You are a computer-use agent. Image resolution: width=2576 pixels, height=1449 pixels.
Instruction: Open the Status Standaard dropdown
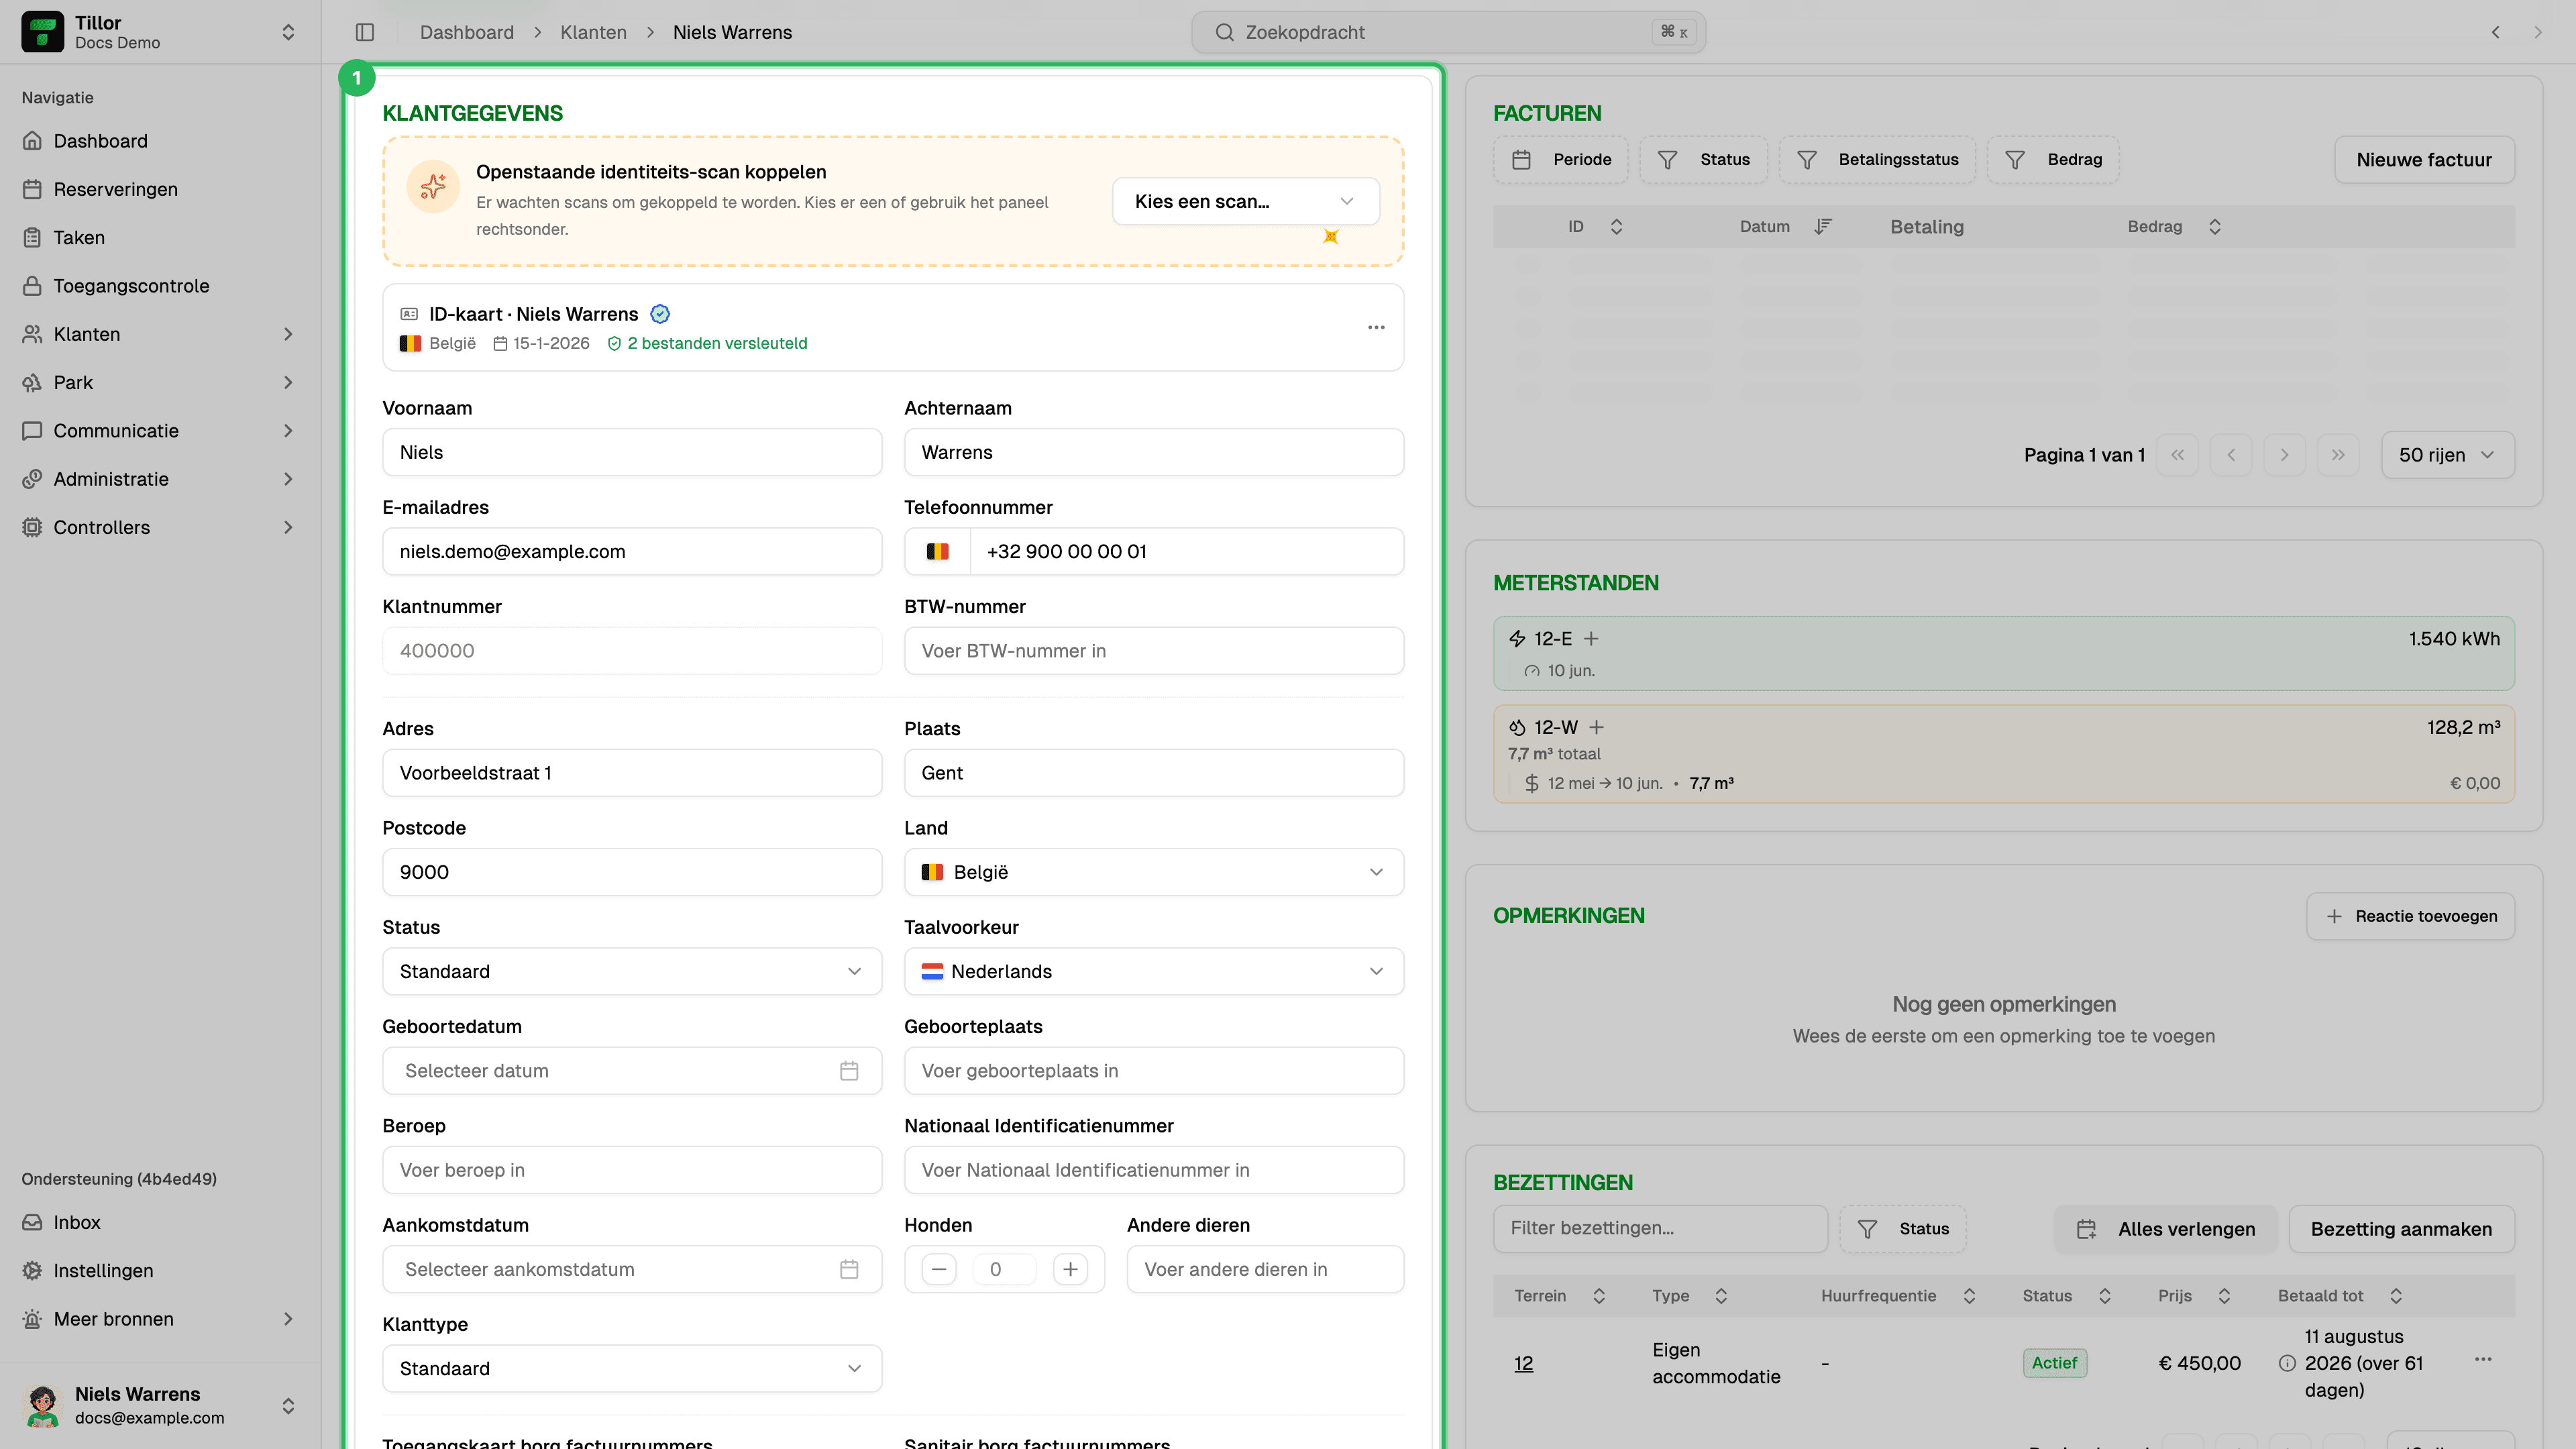pyautogui.click(x=632, y=971)
